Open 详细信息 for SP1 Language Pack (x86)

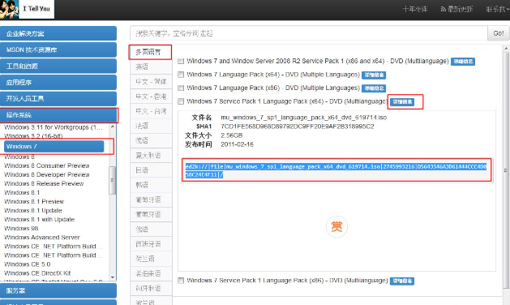point(402,281)
